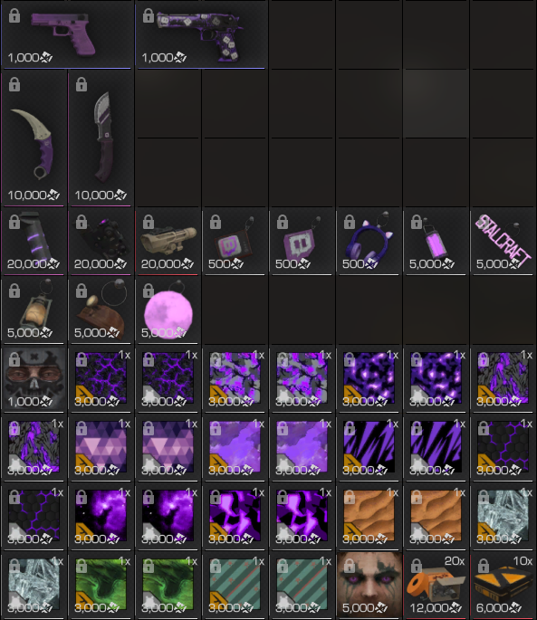
Task: Select the pink STALCRAFT logo charm
Action: [x=503, y=241]
